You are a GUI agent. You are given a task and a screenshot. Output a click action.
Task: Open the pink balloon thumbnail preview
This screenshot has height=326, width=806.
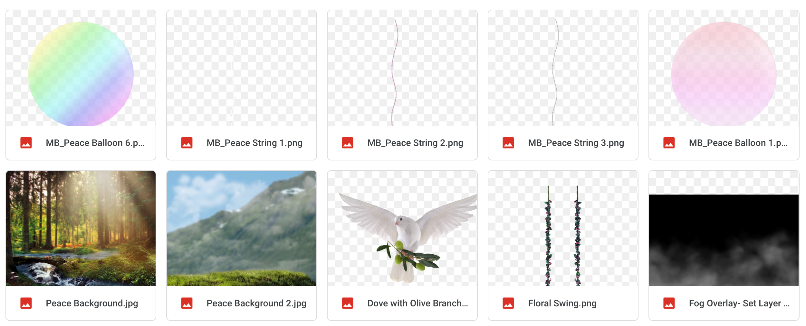tap(724, 68)
